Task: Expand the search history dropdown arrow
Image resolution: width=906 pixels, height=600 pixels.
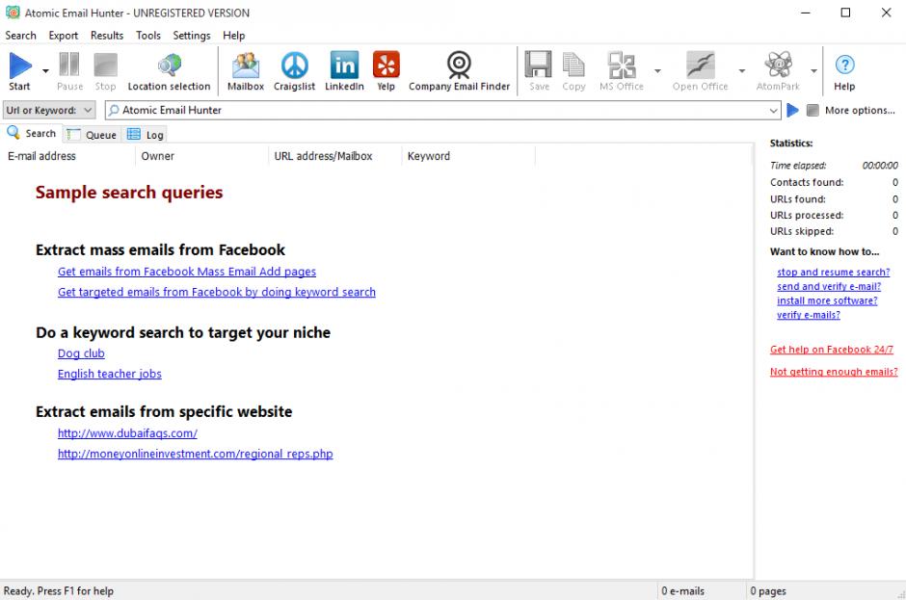Action: (774, 111)
